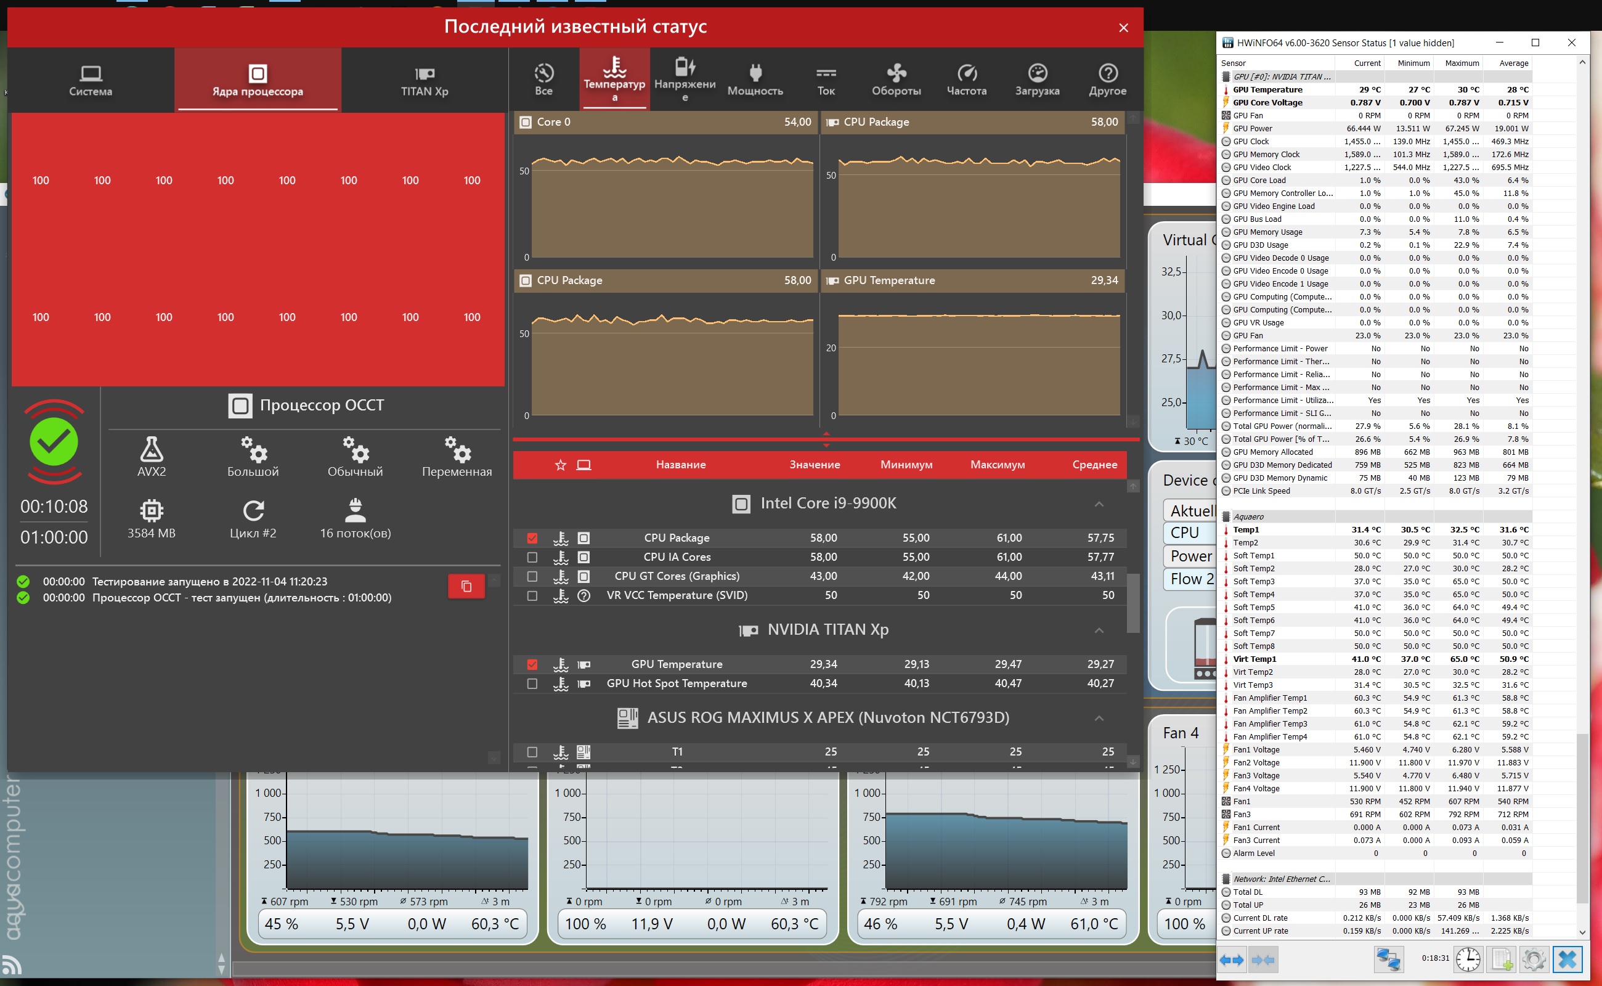Collapse the NVIDIA TITAN Xp section
The height and width of the screenshot is (986, 1602).
[x=1099, y=630]
